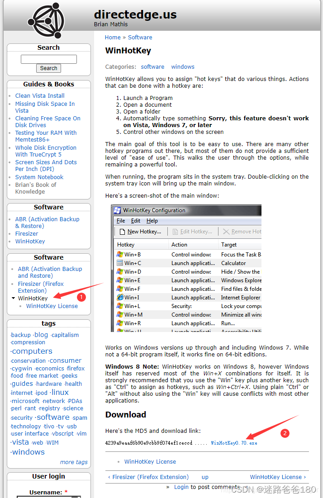323x498 pixels.
Task: Select the Win+E row icon
Action: (120, 280)
